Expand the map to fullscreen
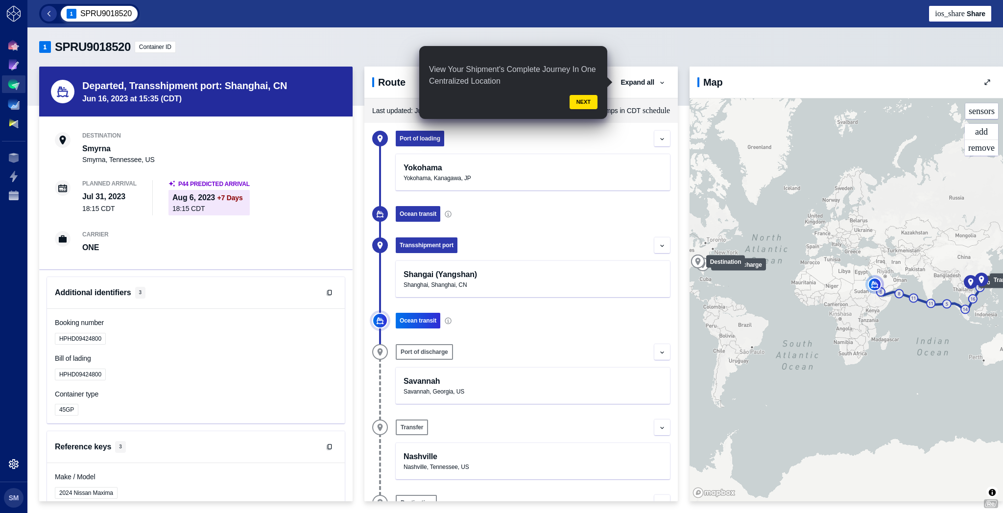The width and height of the screenshot is (1003, 513). (x=987, y=82)
